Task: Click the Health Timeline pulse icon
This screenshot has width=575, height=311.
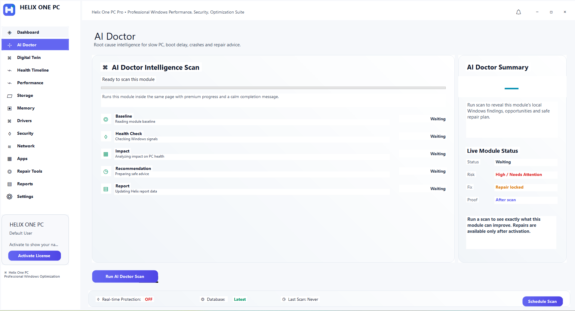Action: click(x=10, y=70)
